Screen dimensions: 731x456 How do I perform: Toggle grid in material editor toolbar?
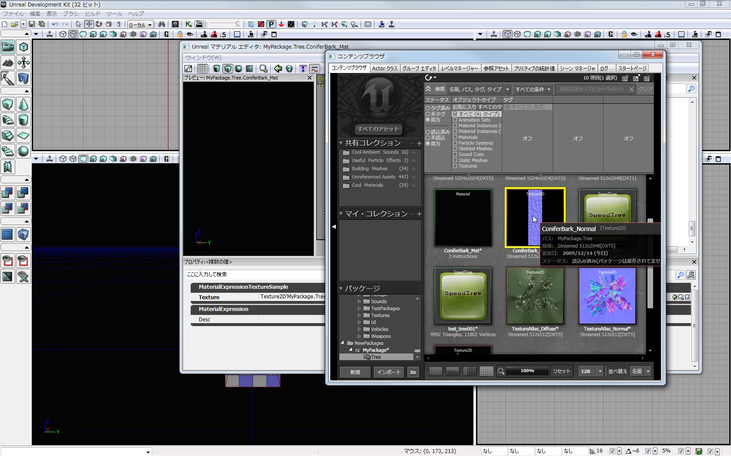click(x=202, y=69)
